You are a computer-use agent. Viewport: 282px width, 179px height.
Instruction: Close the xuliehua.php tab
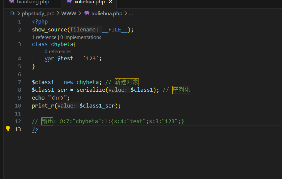coord(111,2)
